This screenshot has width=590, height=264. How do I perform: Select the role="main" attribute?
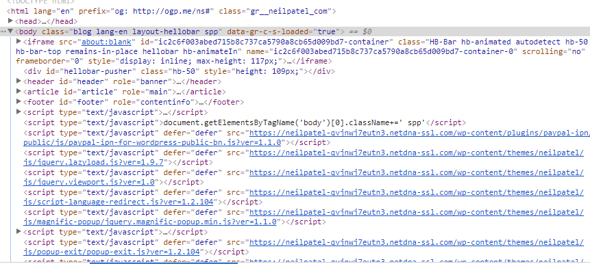(147, 92)
